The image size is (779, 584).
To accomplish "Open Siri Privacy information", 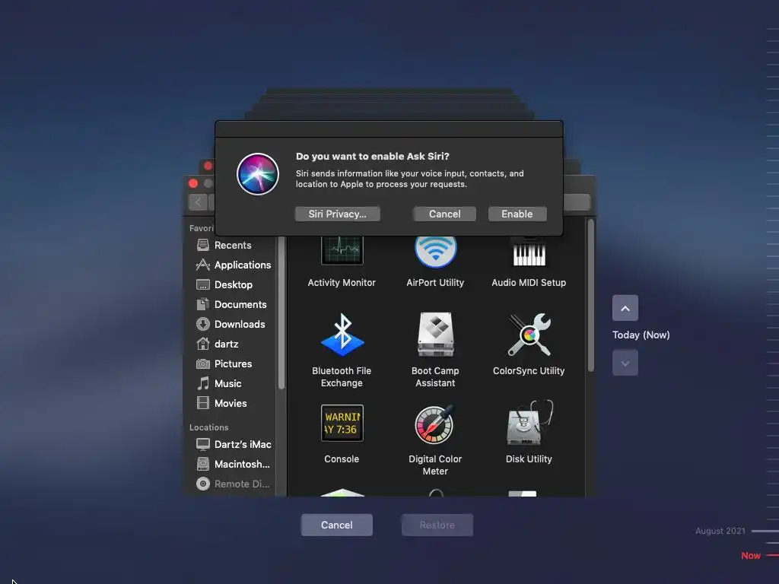I will click(x=337, y=214).
